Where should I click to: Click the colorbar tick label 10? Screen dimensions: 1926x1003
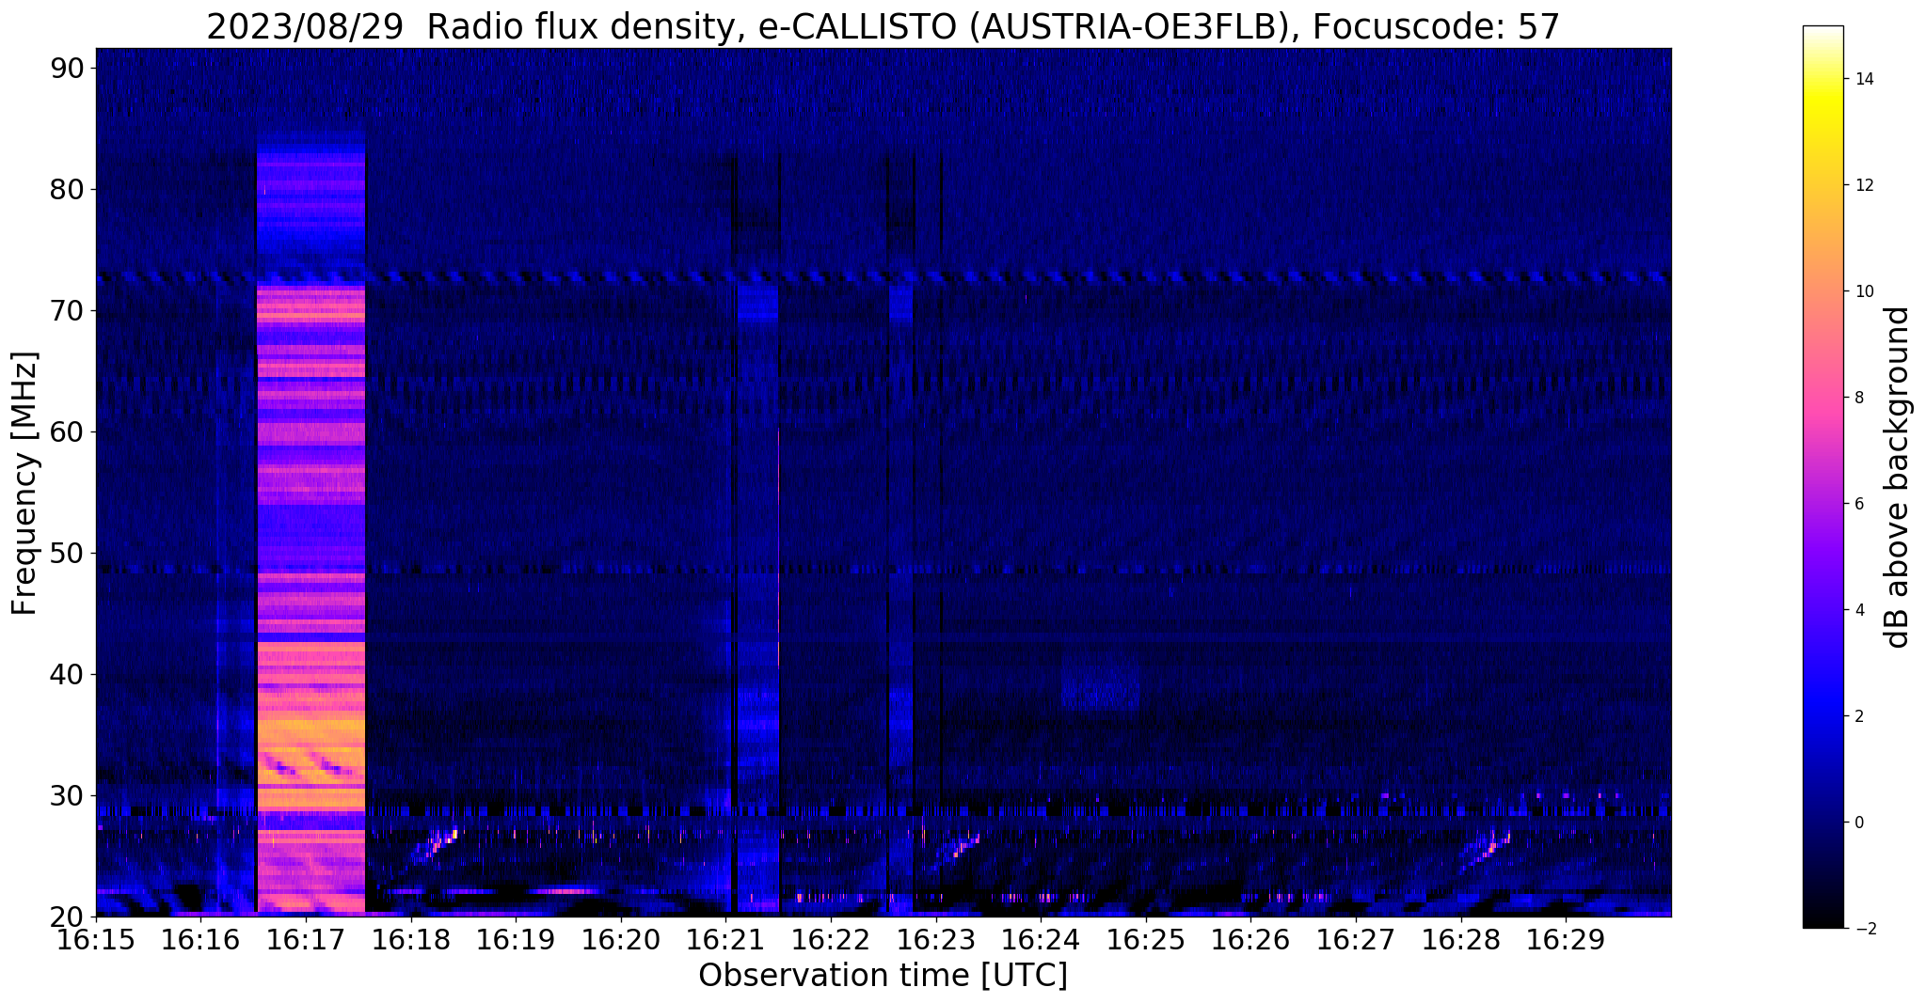click(x=1864, y=291)
